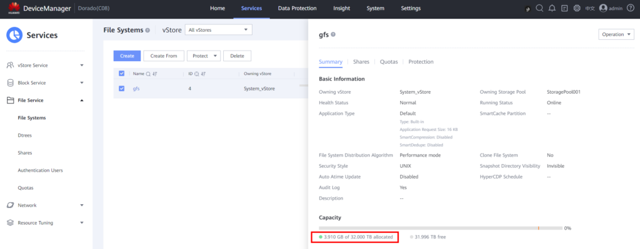Click the System_vStore cell in gfs row

pos(259,89)
